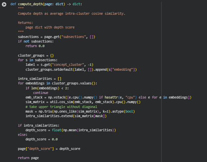Image resolution: width=207 pixels, height=162 pixels.
Task: Place cursor on the final 'return page' line
Action: click(x=28, y=158)
